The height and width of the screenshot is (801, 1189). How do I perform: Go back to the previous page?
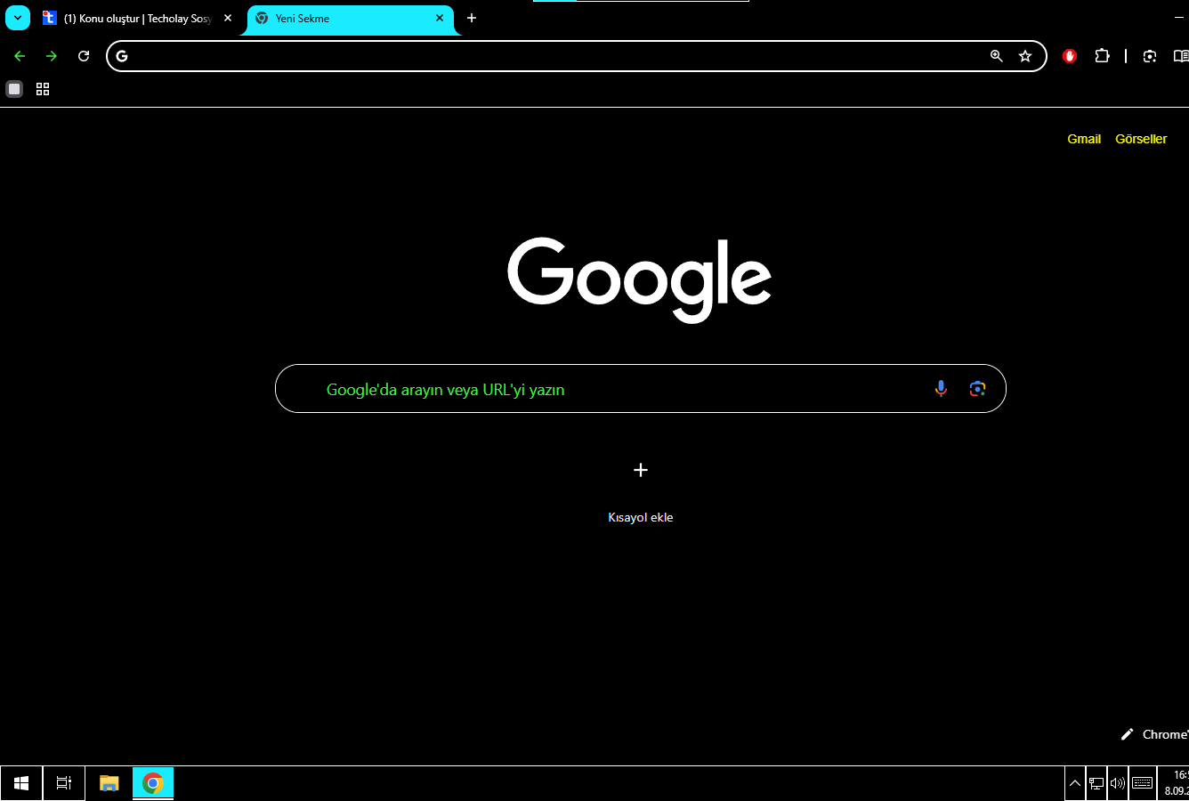pos(20,56)
